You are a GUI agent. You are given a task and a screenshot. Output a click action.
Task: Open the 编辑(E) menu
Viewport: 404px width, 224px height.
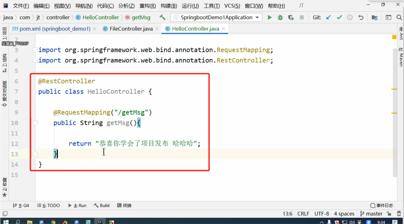[41, 6]
